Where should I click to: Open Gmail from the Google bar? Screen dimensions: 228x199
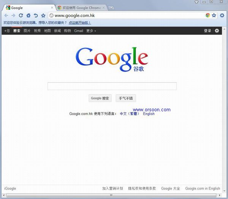click(x=79, y=31)
